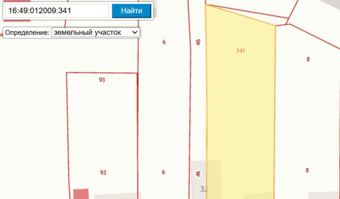Select the upper 6 parcel label

pyautogui.click(x=164, y=42)
